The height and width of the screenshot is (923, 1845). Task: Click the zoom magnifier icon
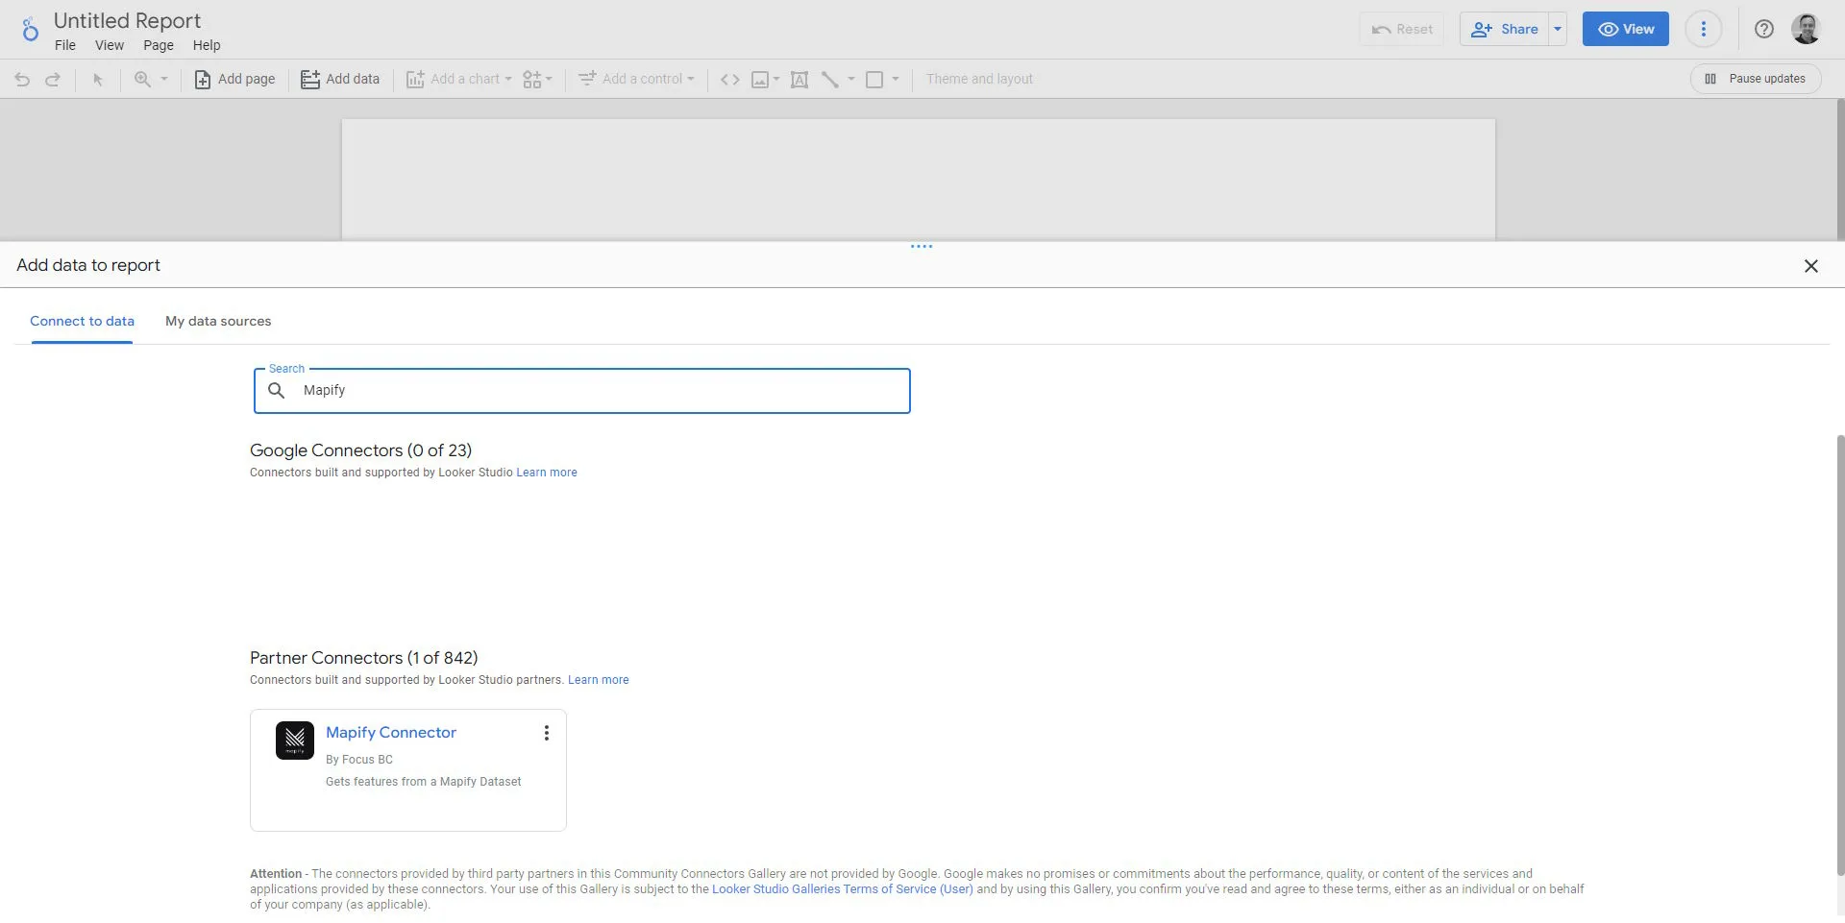coord(142,79)
